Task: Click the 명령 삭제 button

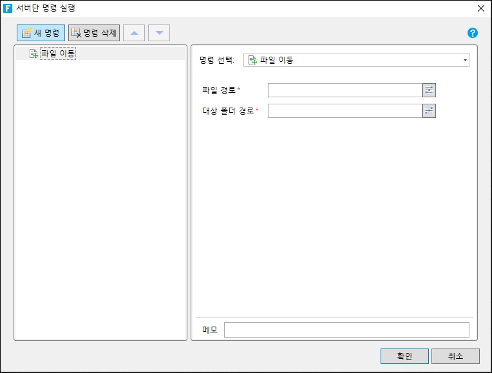Action: pyautogui.click(x=94, y=33)
